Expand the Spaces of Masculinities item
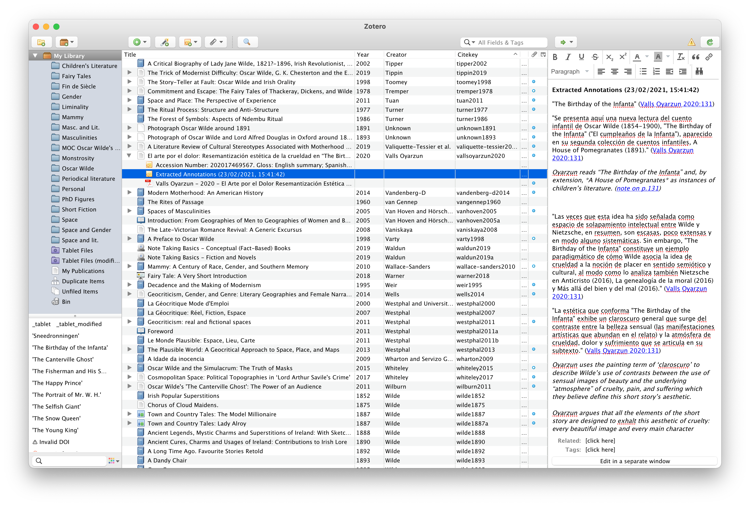The image size is (750, 506). (129, 211)
